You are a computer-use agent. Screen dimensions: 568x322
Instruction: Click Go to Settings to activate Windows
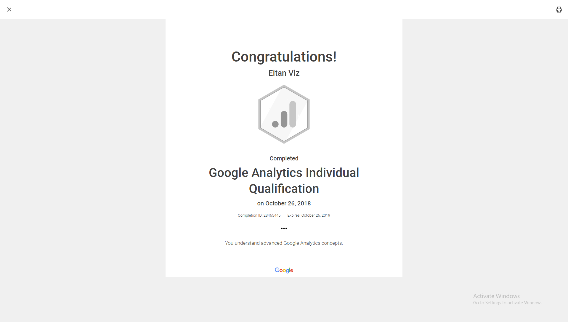click(x=508, y=303)
